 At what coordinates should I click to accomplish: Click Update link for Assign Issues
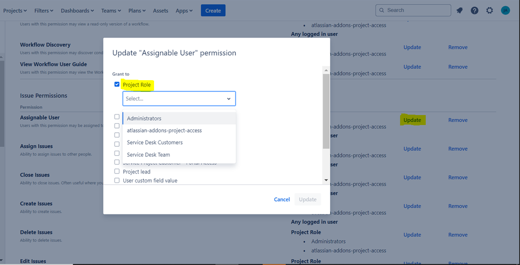tap(412, 148)
